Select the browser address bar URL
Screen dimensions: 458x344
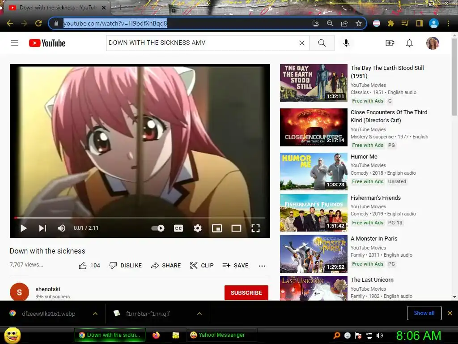tap(115, 23)
